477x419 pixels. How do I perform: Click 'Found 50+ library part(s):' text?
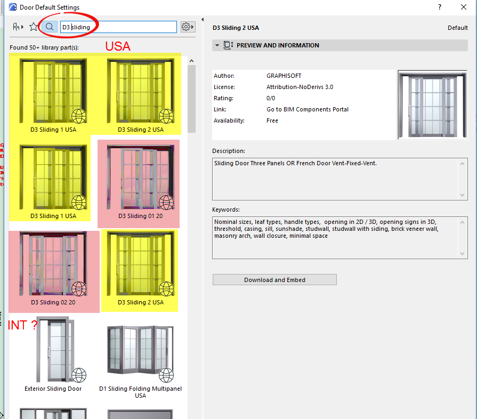(x=44, y=47)
